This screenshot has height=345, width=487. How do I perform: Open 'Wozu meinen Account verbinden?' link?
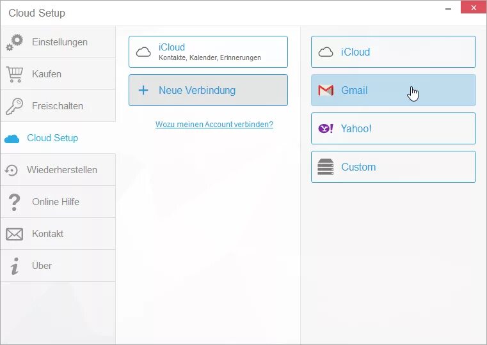[x=214, y=125]
